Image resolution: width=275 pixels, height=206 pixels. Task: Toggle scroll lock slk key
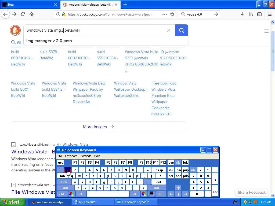tap(178, 162)
